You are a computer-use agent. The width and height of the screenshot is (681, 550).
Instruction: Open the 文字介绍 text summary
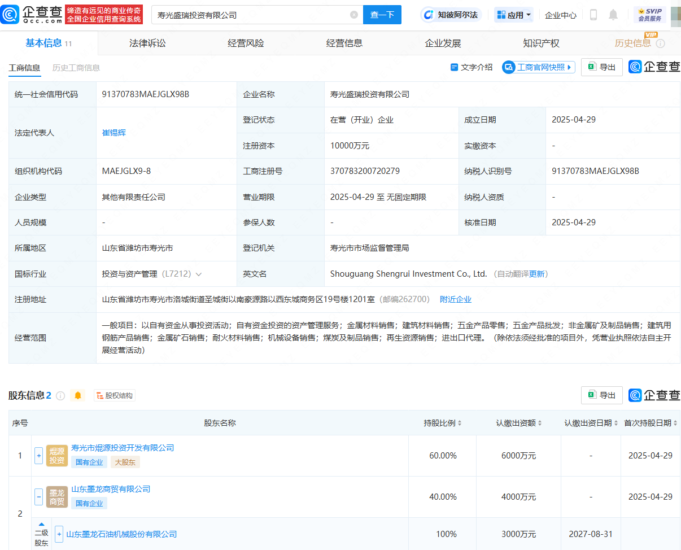[472, 67]
